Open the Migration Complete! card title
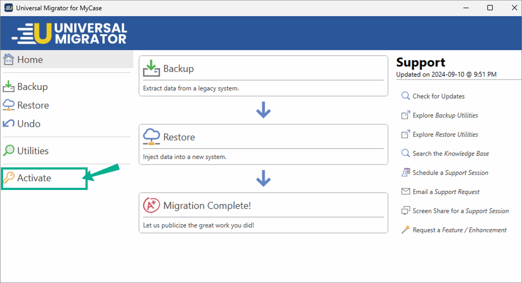Screen dimensions: 522x283 (x=207, y=206)
